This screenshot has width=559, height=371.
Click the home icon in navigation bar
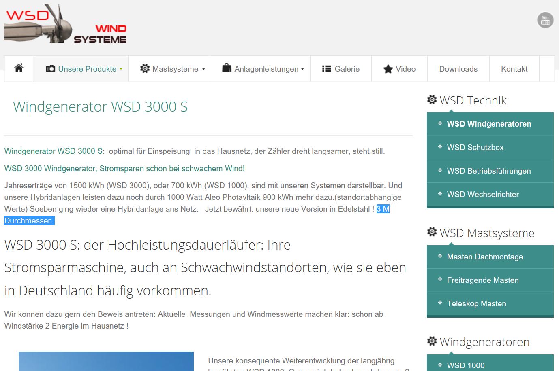19,68
